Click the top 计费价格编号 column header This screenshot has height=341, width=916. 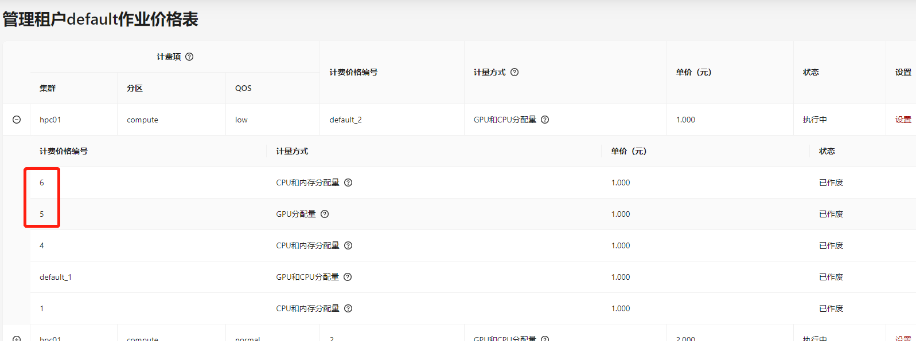353,72
